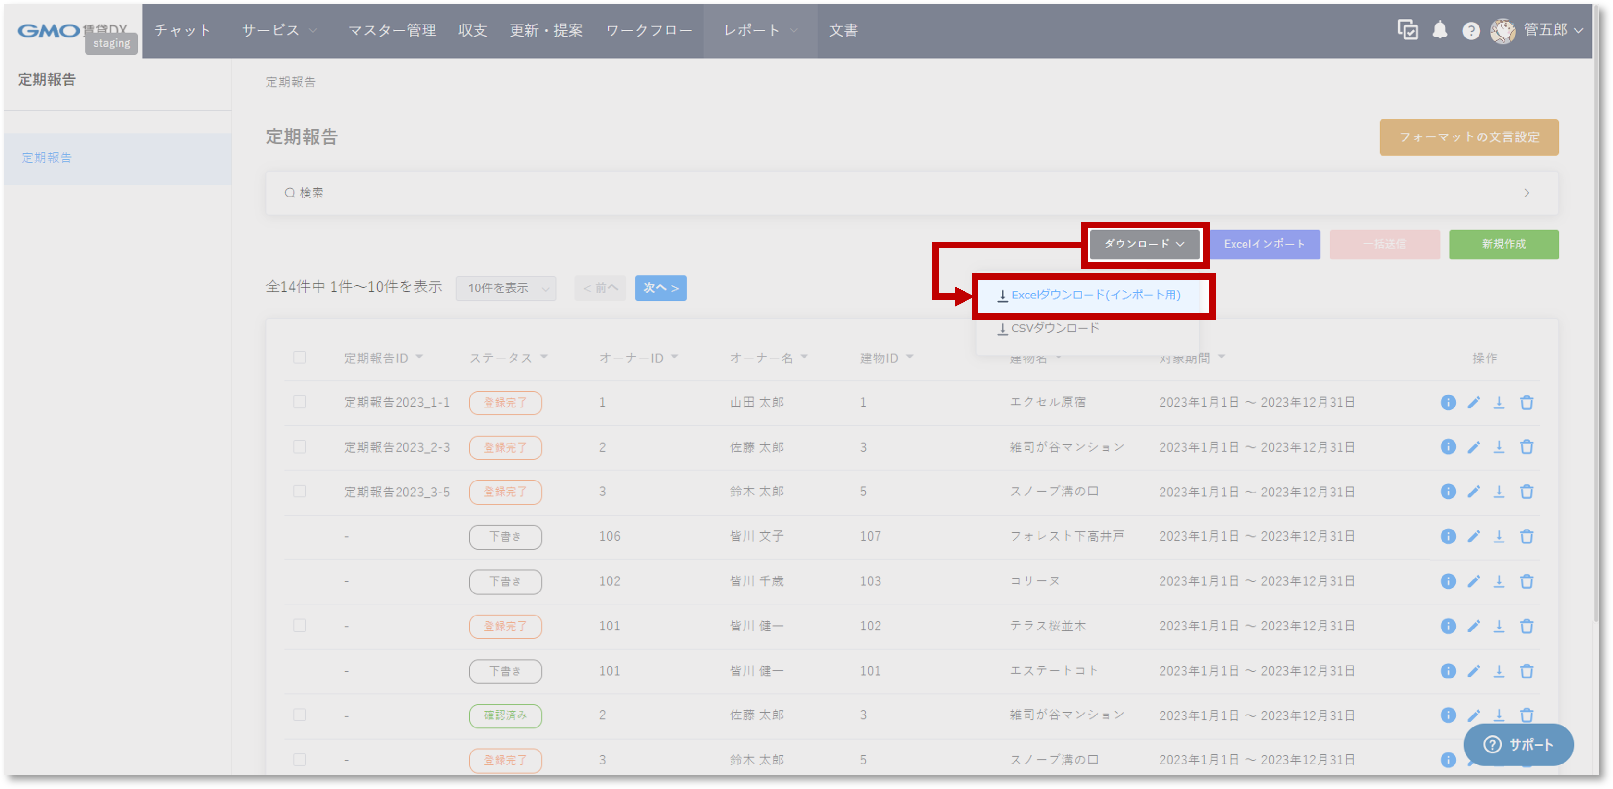Choose CSVダウンロード from the download menu
Image resolution: width=1613 pixels, height=789 pixels.
pos(1054,328)
